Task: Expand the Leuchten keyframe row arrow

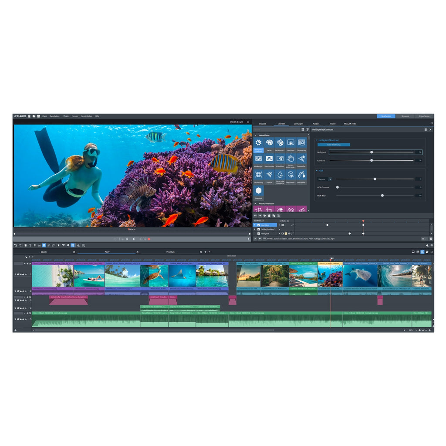Action: (255, 225)
